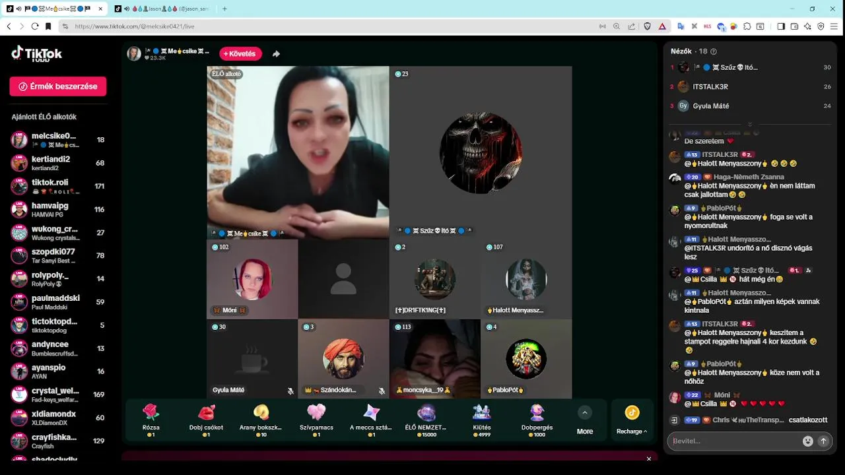Click the PabloPót guest tile
This screenshot has height=475, width=845.
[x=526, y=359]
